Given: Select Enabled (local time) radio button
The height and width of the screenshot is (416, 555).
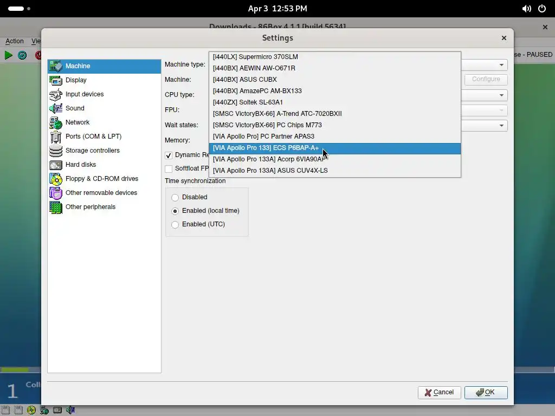Looking at the screenshot, I should point(175,211).
